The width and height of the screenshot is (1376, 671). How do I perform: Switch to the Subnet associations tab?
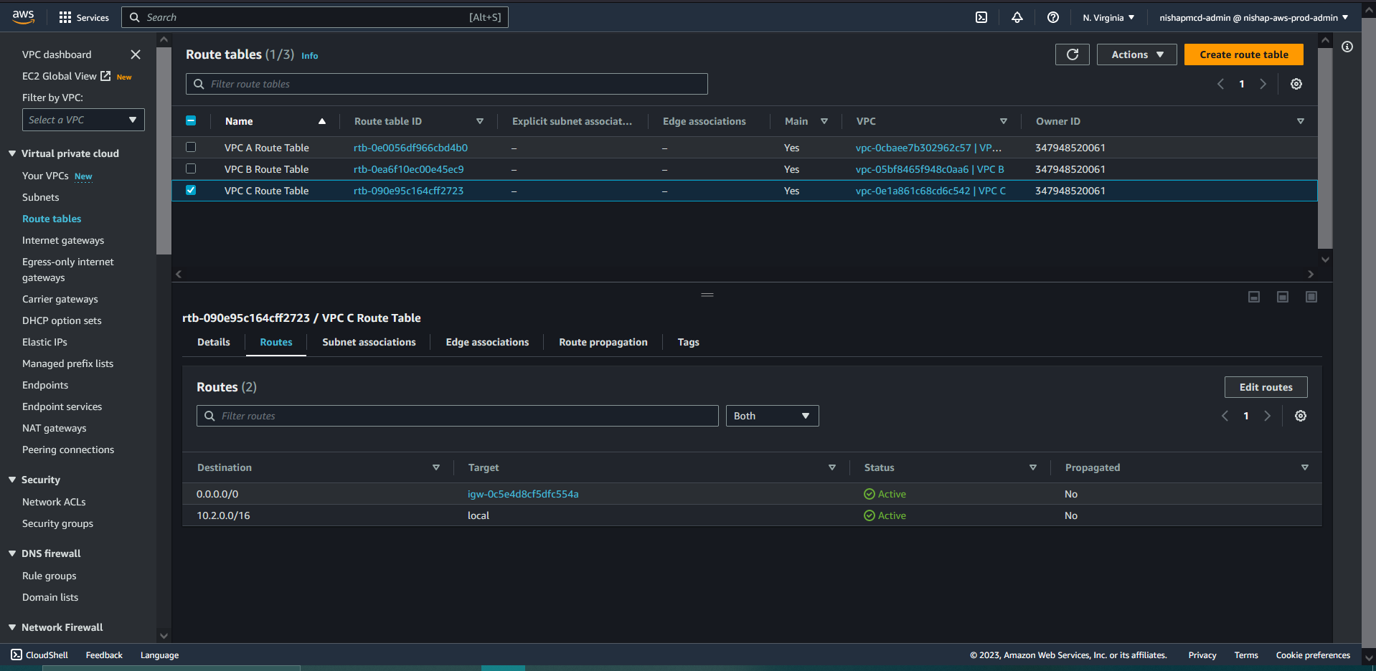coord(369,342)
